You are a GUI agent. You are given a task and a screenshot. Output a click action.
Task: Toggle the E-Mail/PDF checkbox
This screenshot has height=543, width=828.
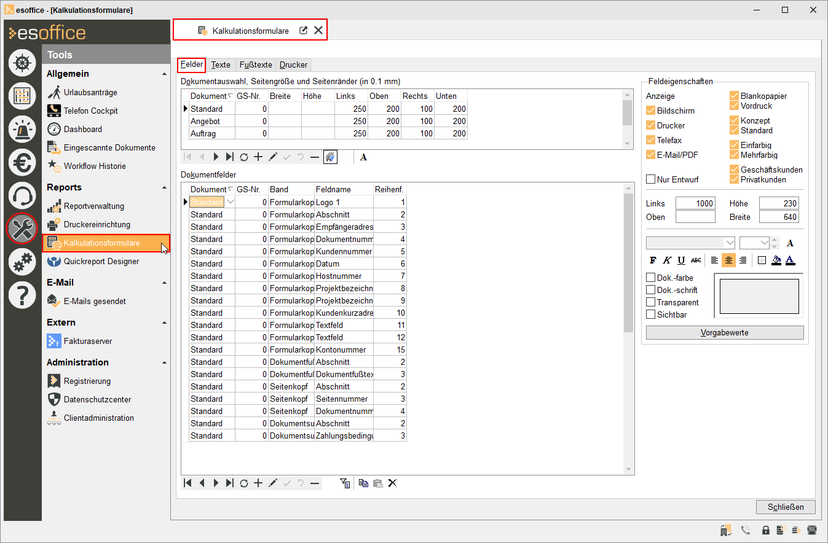coord(651,155)
